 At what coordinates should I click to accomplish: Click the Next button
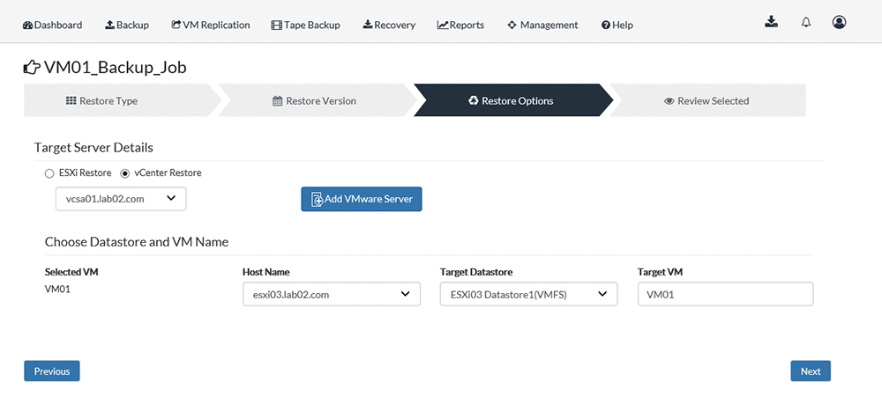pos(811,371)
